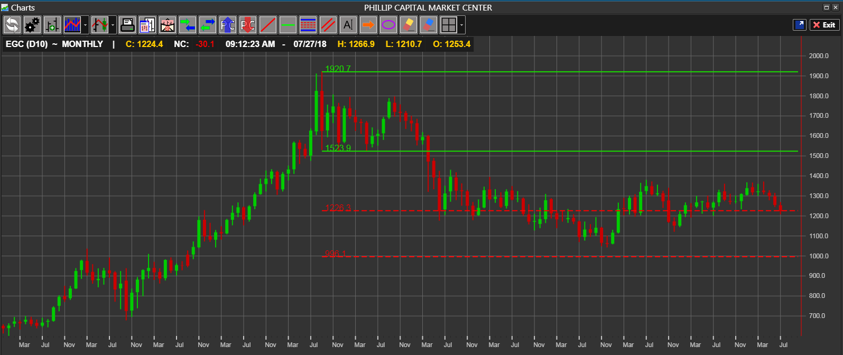
Task: Select the candlestick chart type icon
Action: pos(100,25)
